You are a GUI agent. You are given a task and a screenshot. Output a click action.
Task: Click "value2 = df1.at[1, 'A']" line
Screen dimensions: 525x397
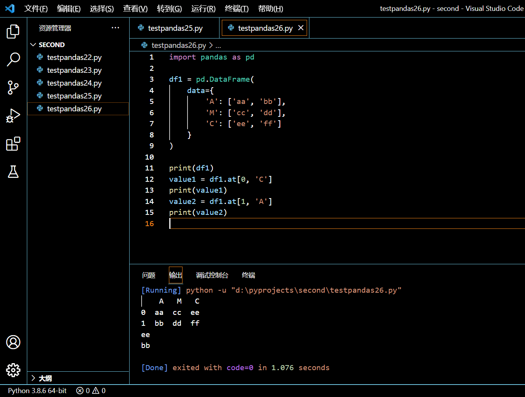click(220, 201)
